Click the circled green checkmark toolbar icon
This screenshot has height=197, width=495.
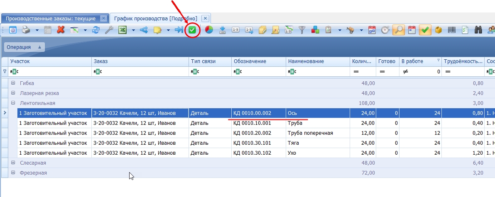[192, 30]
